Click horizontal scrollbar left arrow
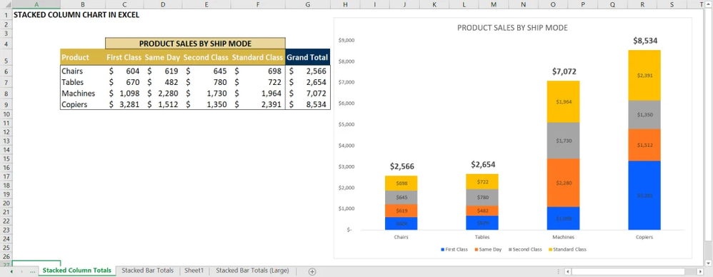Viewport: 713px width, 277px height. click(567, 271)
